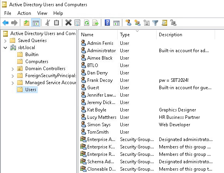Click Add to group toolbar icon

[x=173, y=23]
